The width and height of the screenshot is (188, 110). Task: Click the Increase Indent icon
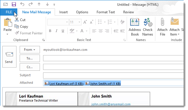click(122, 31)
